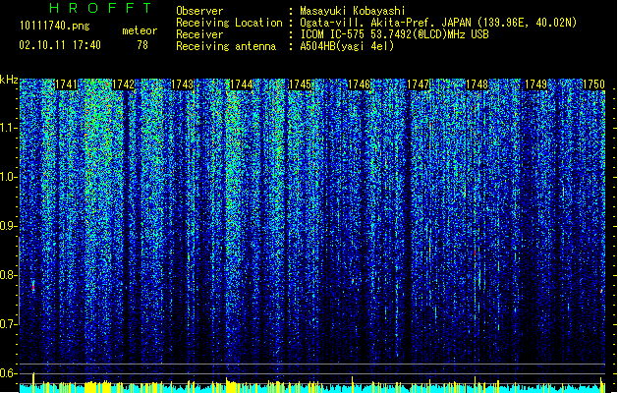The width and height of the screenshot is (618, 393).
Task: Click the HROFFT title text
Action: click(101, 8)
